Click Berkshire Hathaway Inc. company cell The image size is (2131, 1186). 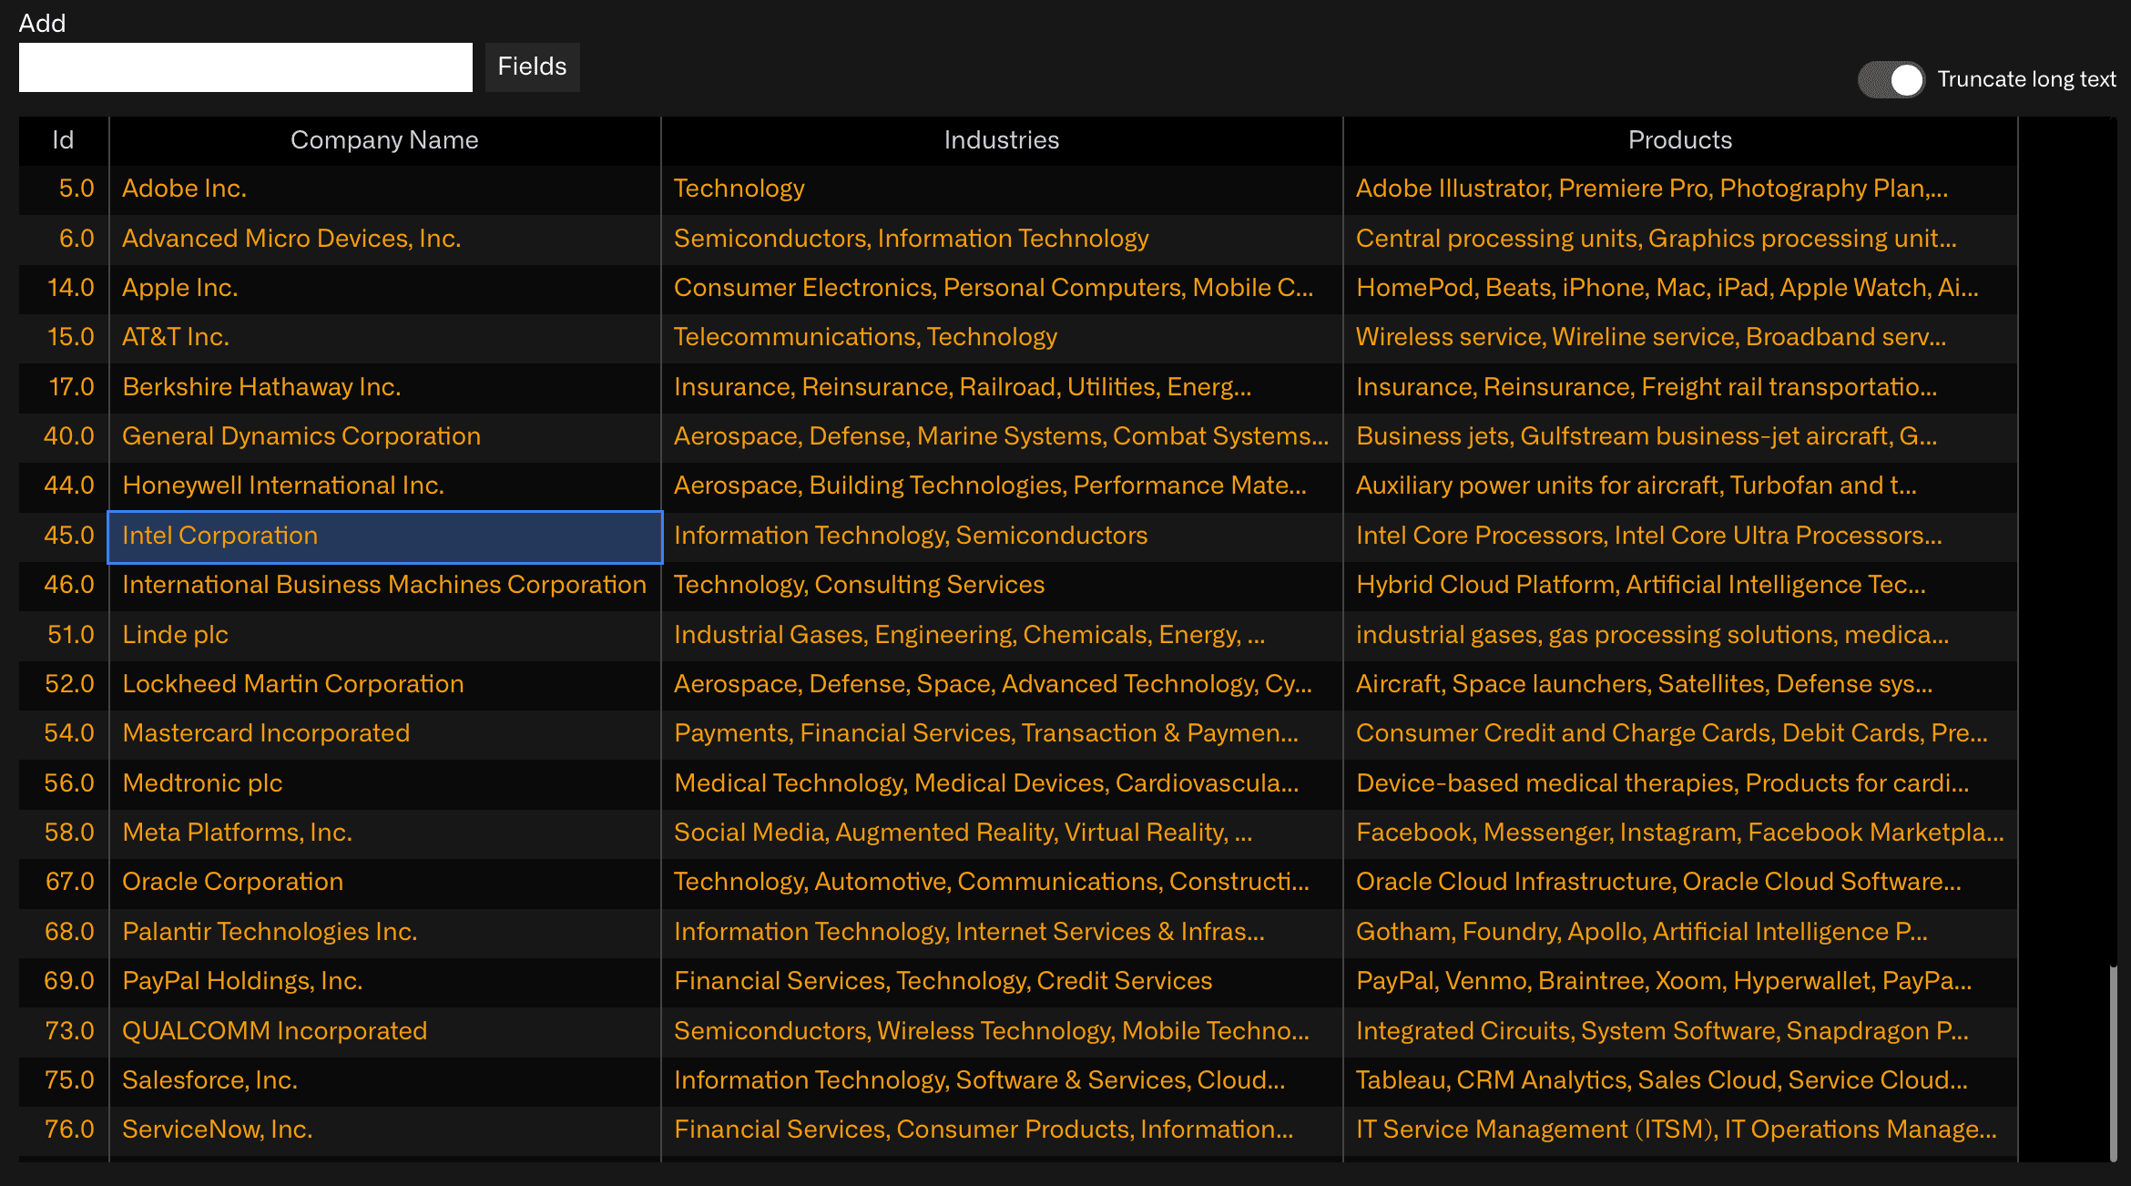[383, 387]
